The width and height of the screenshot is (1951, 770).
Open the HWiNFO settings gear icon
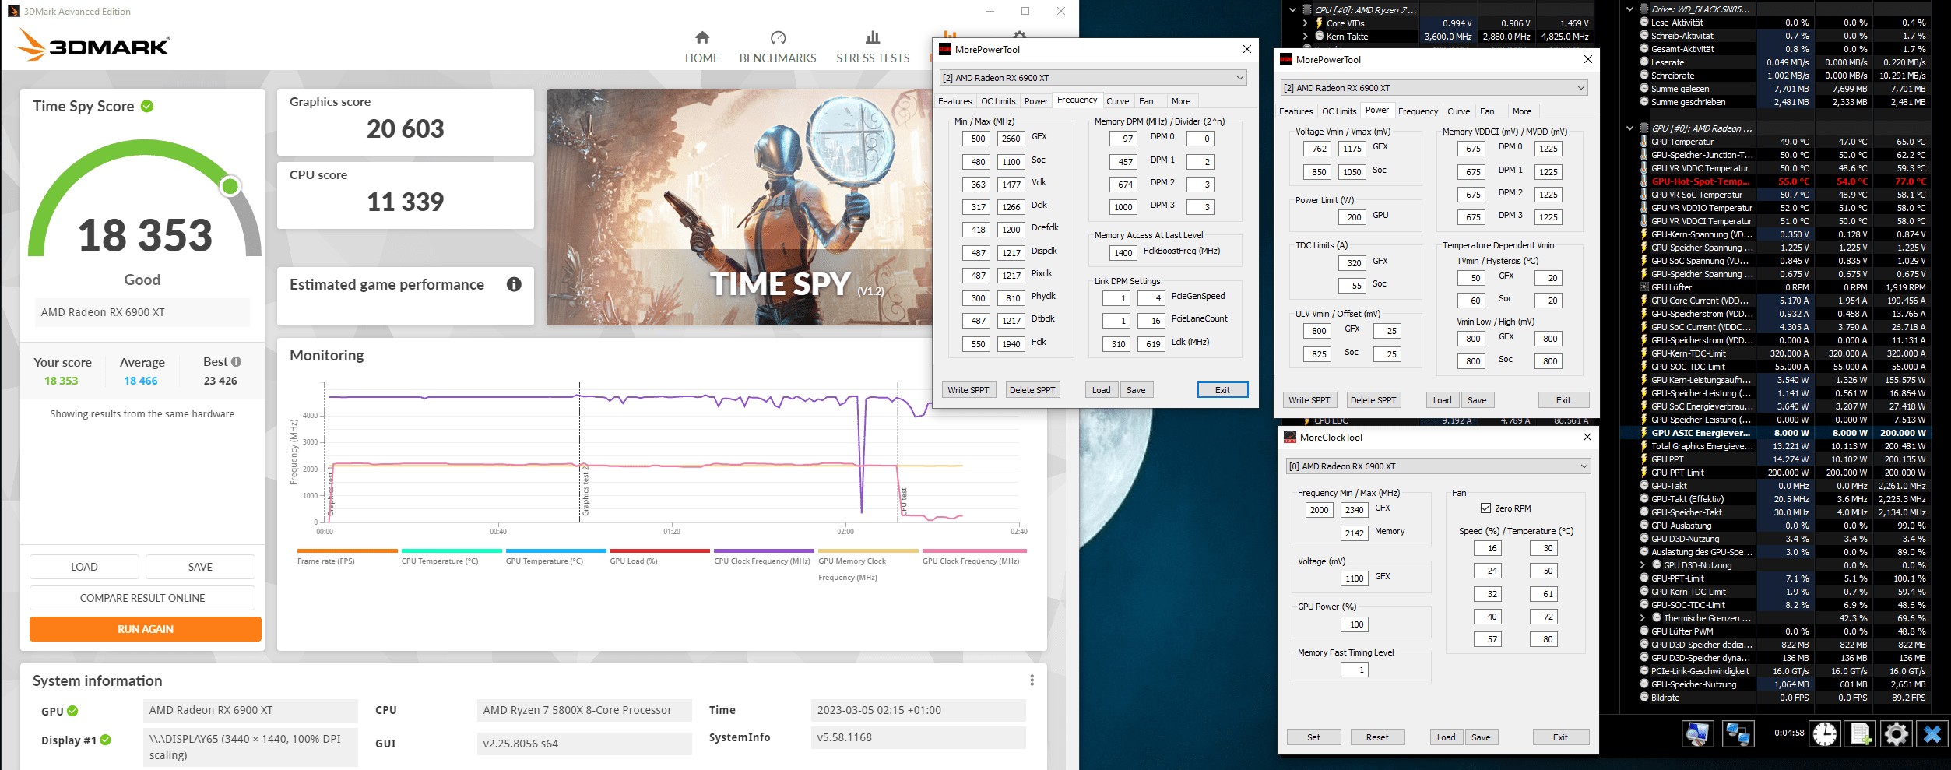(x=1897, y=733)
